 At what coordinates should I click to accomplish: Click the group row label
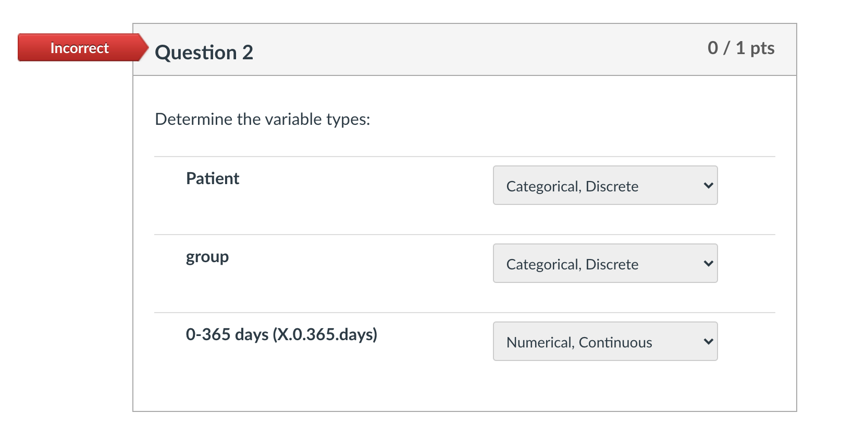pyautogui.click(x=207, y=257)
